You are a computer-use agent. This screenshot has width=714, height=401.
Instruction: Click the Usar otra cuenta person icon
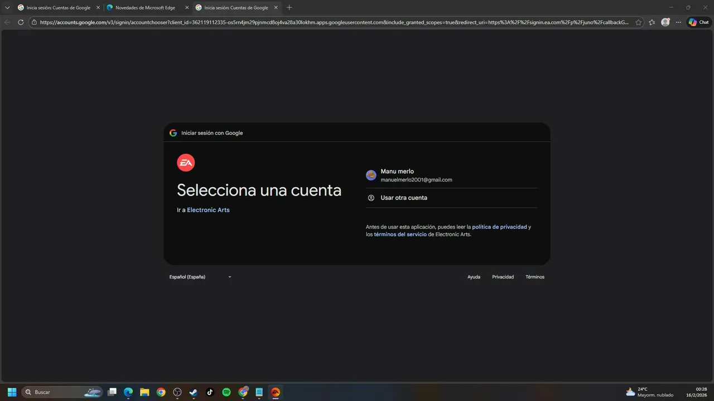(371, 198)
